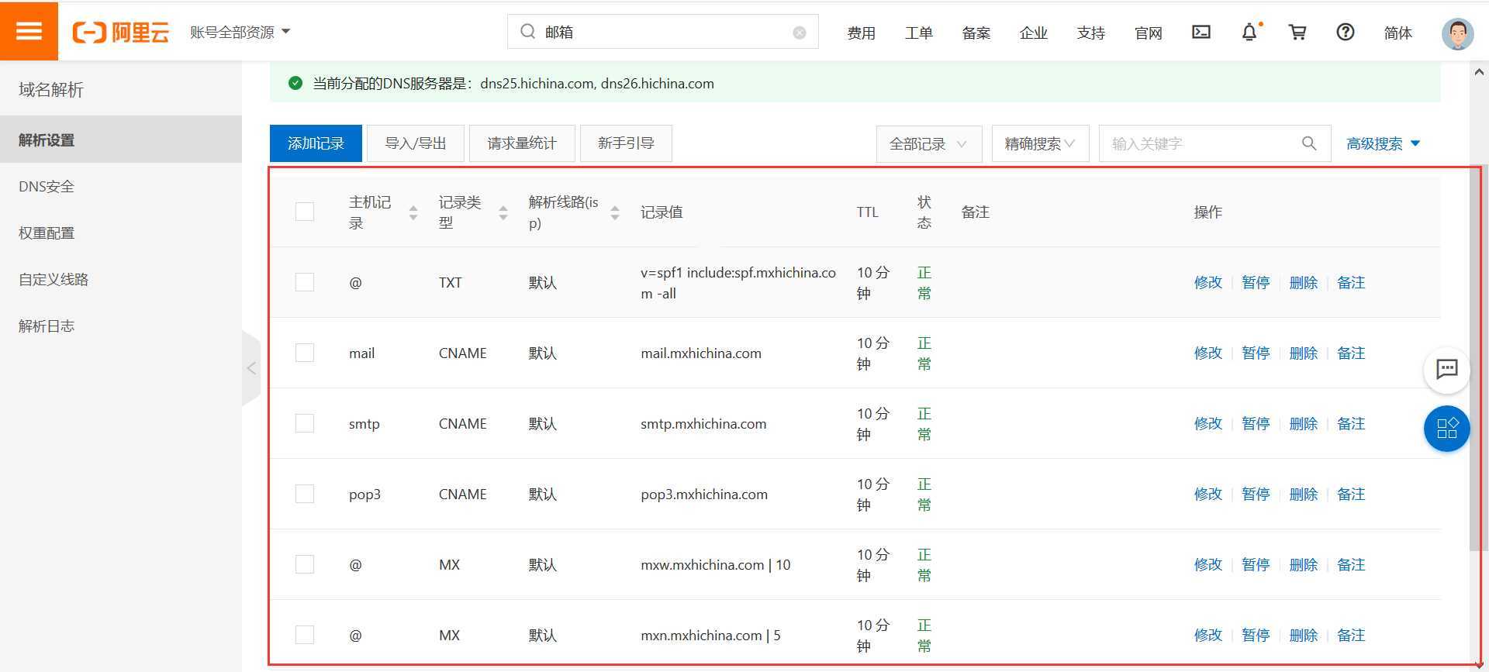
Task: Click the scroll-up arrow at the top right
Action: pos(1479,72)
